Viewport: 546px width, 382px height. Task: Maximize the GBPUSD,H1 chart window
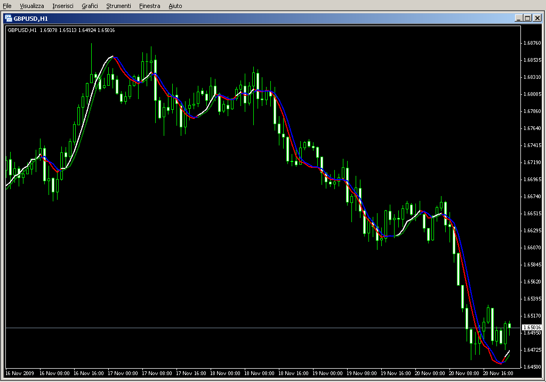pyautogui.click(x=527, y=18)
